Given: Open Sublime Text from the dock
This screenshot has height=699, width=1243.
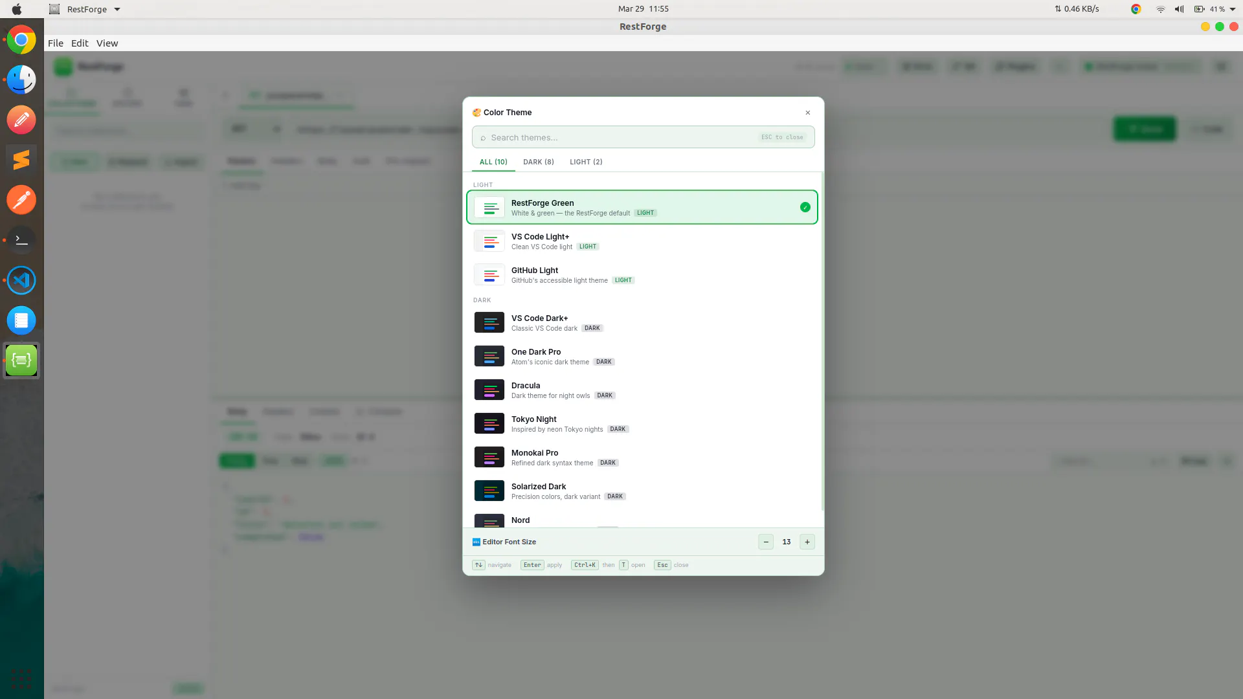Looking at the screenshot, I should (x=21, y=159).
